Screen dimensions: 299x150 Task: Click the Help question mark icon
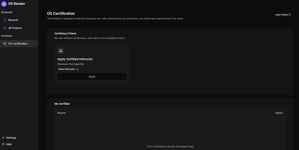pos(3,144)
